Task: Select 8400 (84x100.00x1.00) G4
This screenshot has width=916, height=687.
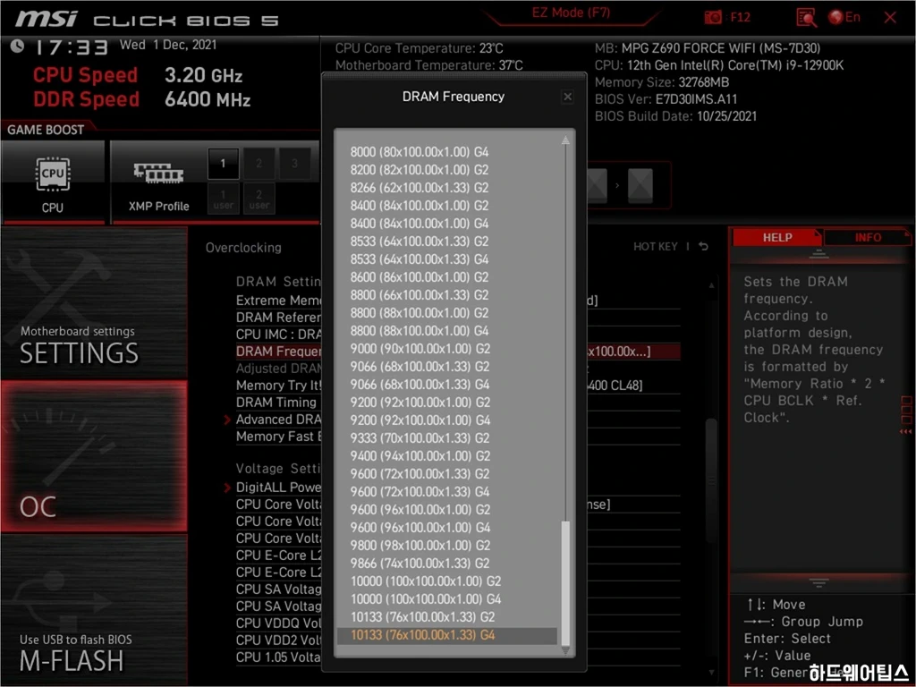Action: point(447,223)
